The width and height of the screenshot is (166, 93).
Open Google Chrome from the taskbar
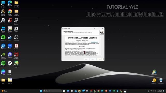tap(99, 91)
